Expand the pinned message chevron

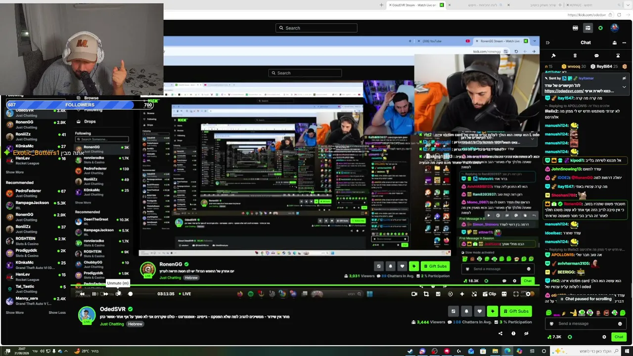coord(624,87)
